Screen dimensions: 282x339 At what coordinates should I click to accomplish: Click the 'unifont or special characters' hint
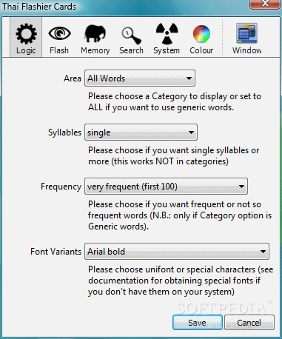(x=181, y=281)
